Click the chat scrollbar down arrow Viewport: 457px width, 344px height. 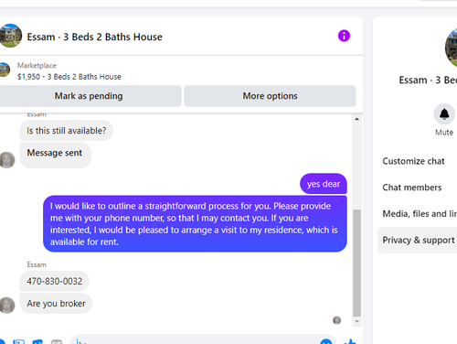356,321
